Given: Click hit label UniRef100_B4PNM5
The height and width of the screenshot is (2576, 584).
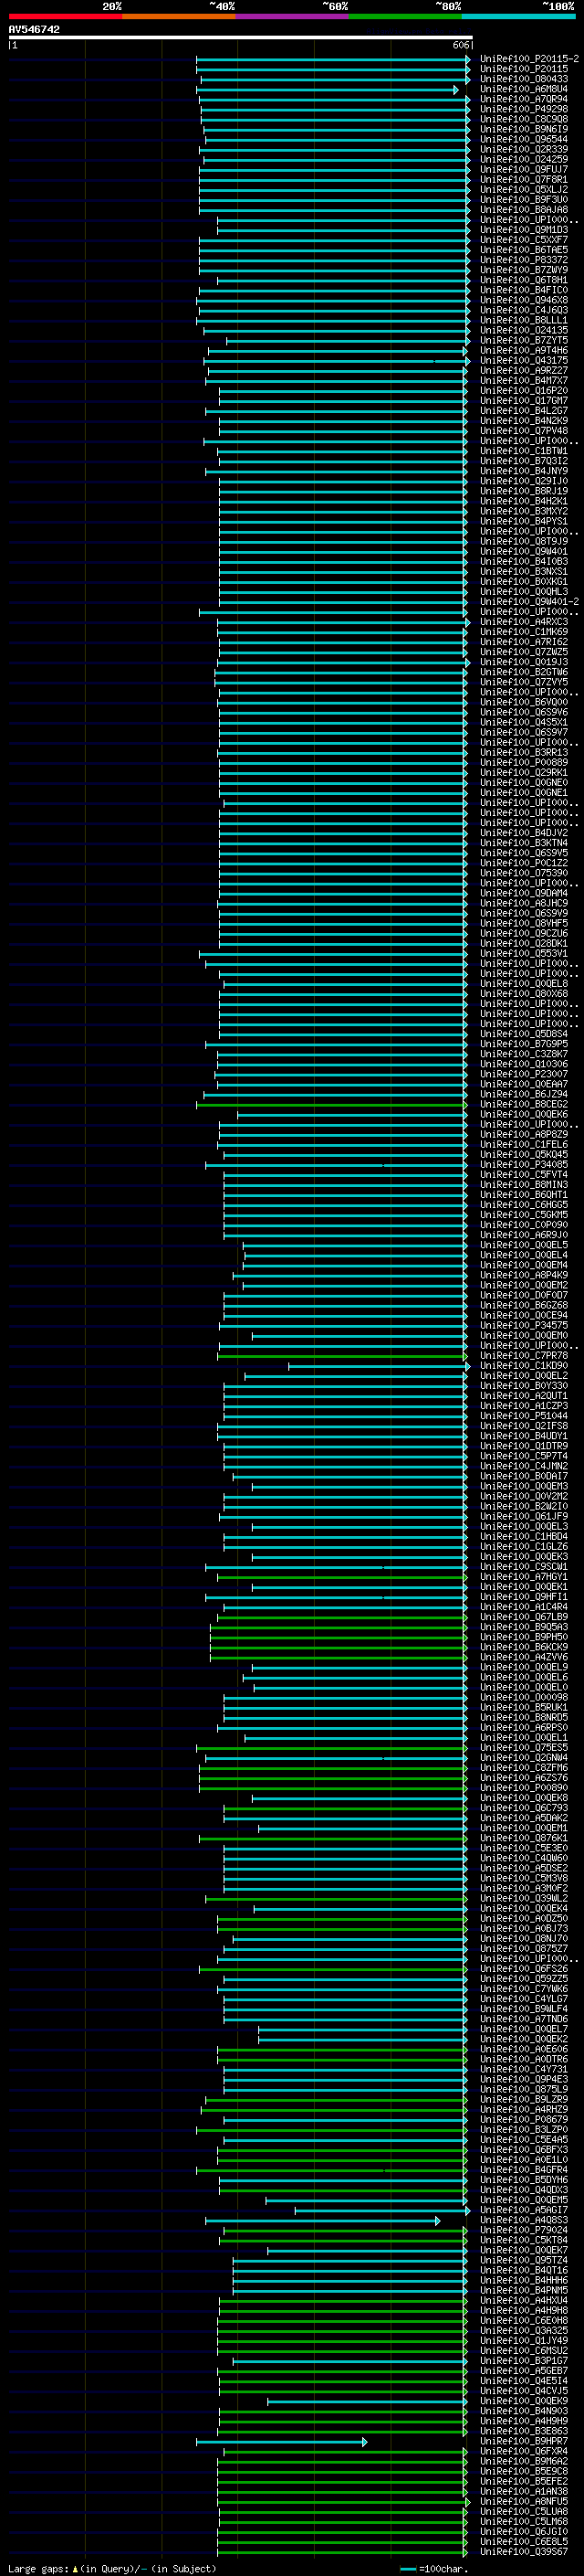Looking at the screenshot, I should [524, 2290].
